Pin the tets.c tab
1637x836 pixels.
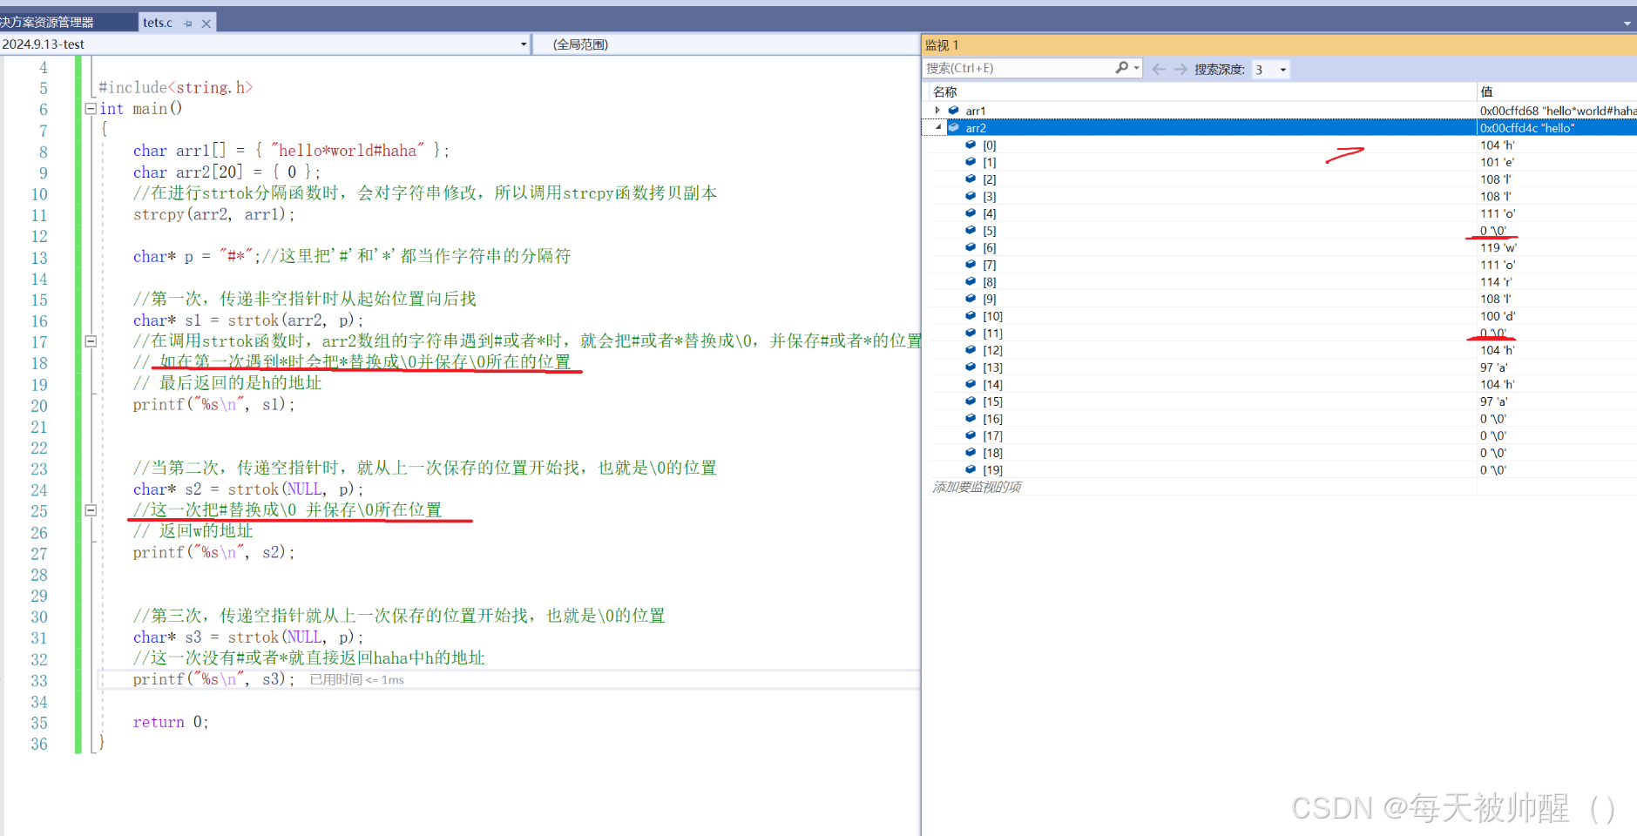pos(188,24)
